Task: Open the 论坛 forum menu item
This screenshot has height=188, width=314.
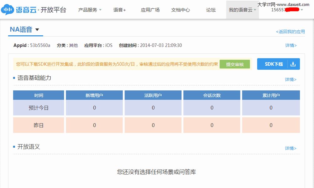Action: point(211,10)
